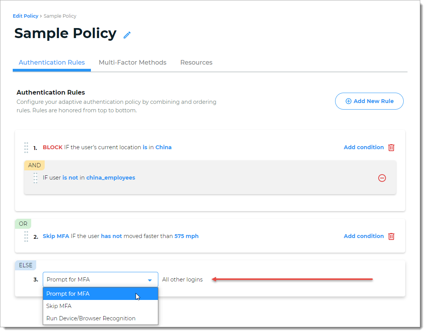This screenshot has width=426, height=333.
Task: Delete the Skip MFA rule's trash icon
Action: tap(391, 236)
